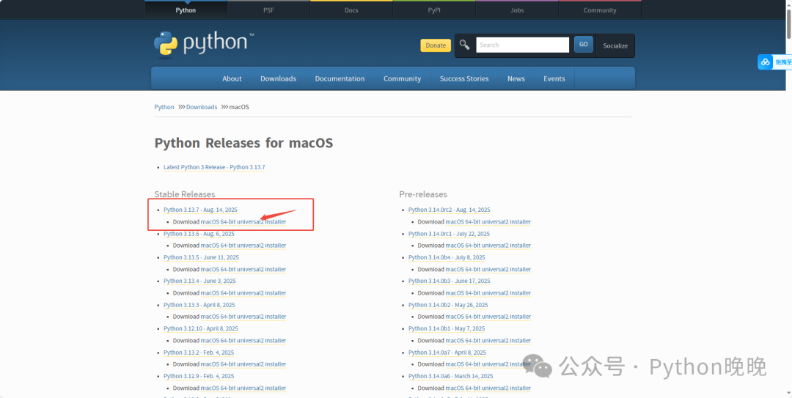Open the PyPI top tab

tap(434, 10)
